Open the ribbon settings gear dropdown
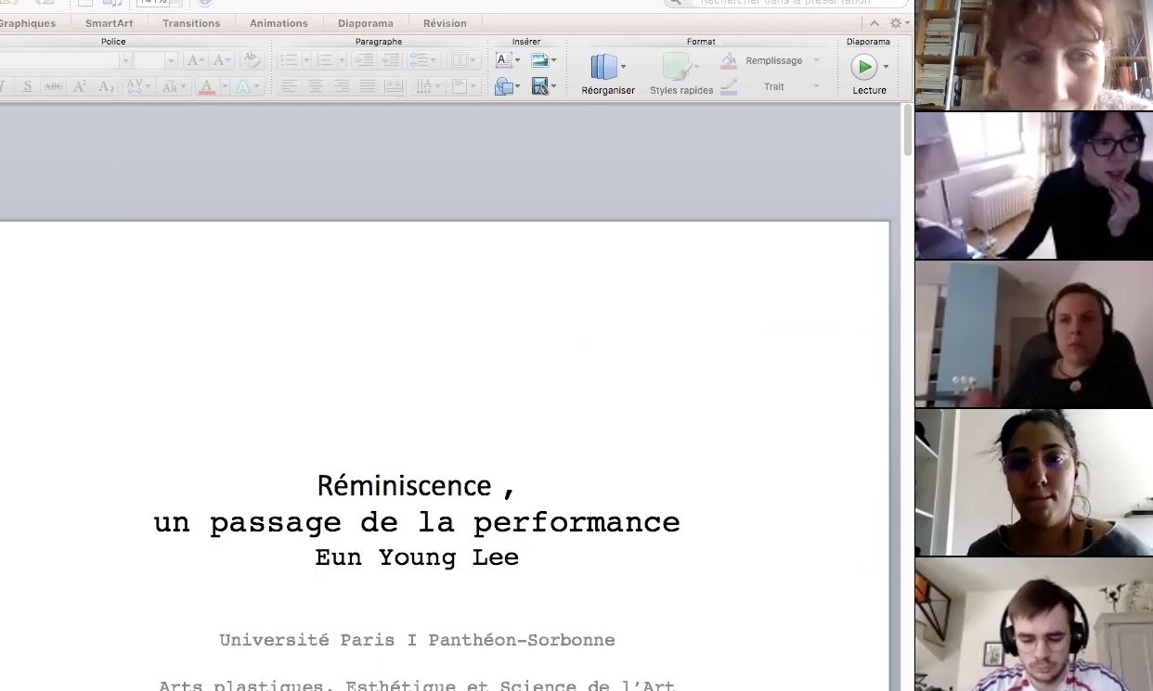 coord(898,23)
